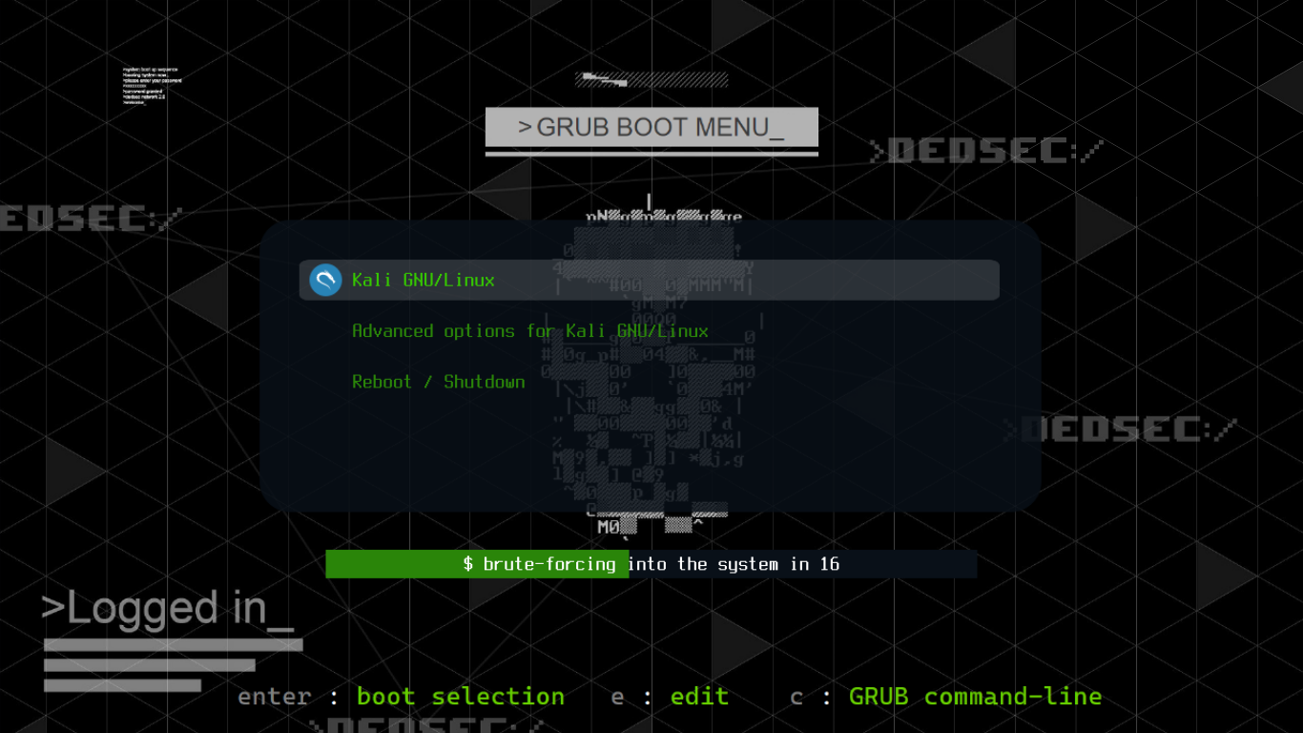Screen dimensions: 1303x733
Task: Click the GRUB BOOT MENU title
Action: (651, 127)
